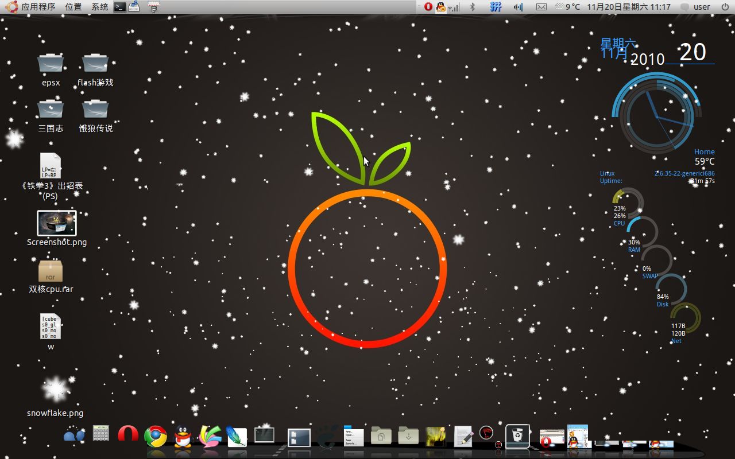
Task: Open Opera browser from the dock
Action: click(127, 435)
